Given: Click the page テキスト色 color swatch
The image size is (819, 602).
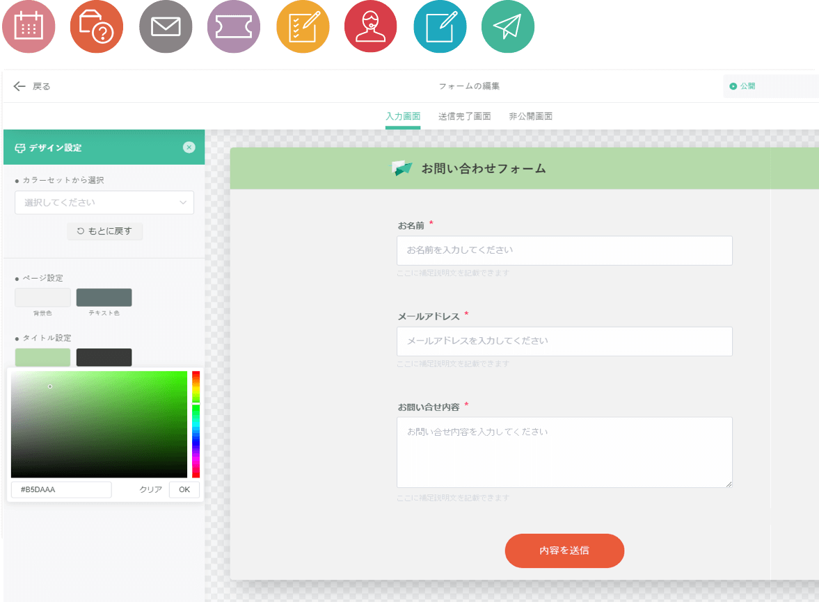Looking at the screenshot, I should (x=104, y=298).
